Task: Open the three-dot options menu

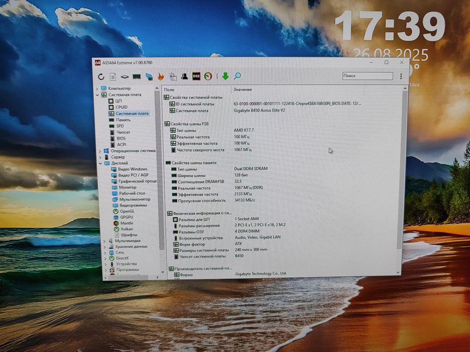Action: (401, 76)
